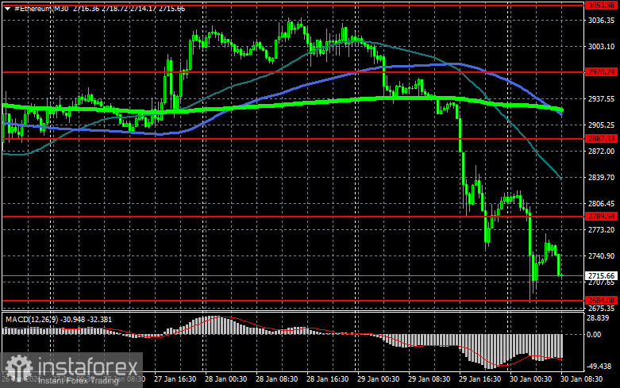This screenshot has height=388, width=620.
Task: Click the 27 Jan 16:30 time label
Action: point(175,379)
